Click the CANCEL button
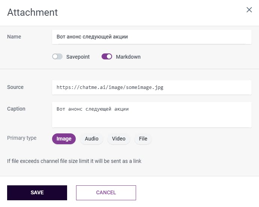The width and height of the screenshot is (259, 207). tap(106, 193)
